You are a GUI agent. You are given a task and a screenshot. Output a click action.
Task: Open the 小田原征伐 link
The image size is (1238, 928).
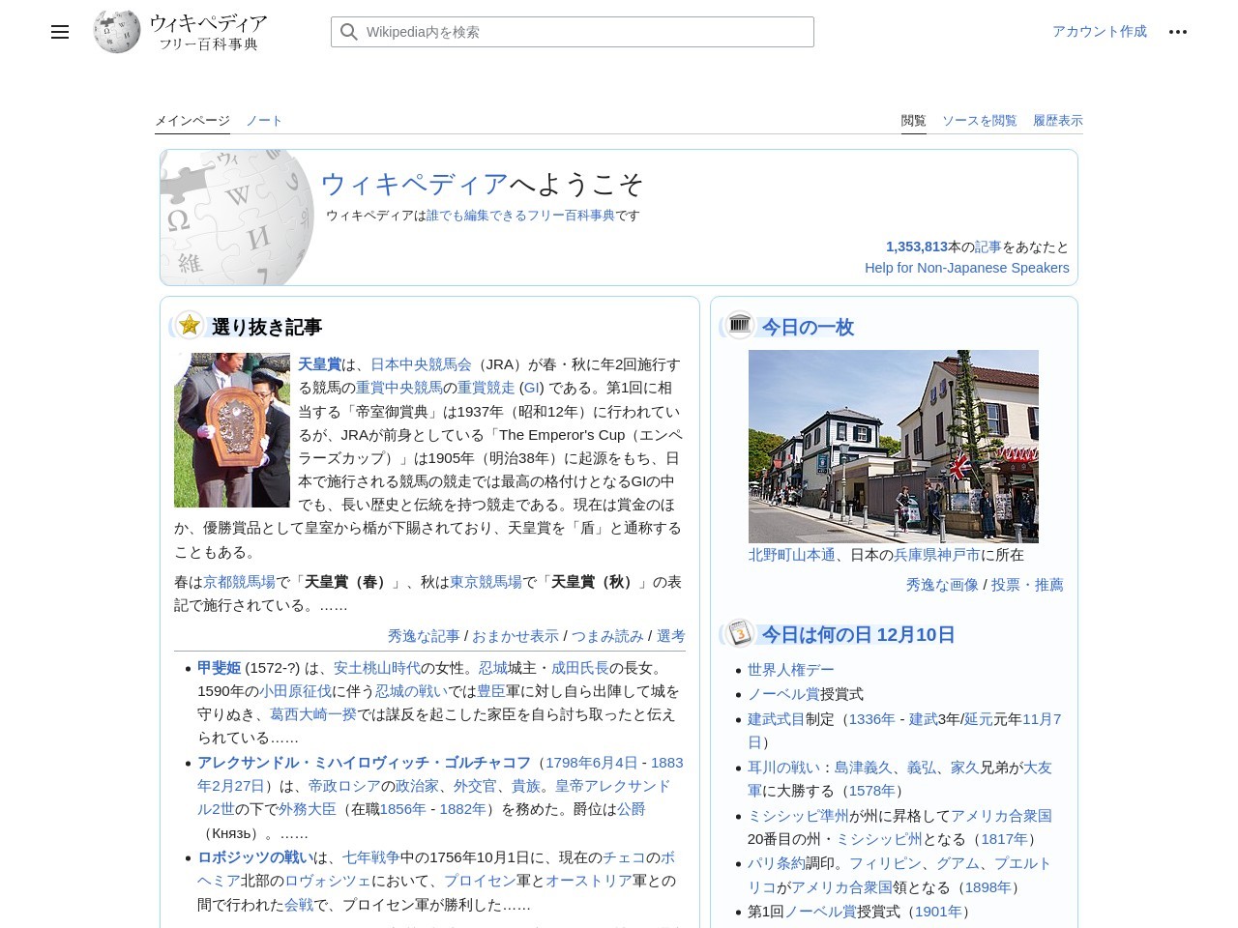click(295, 691)
